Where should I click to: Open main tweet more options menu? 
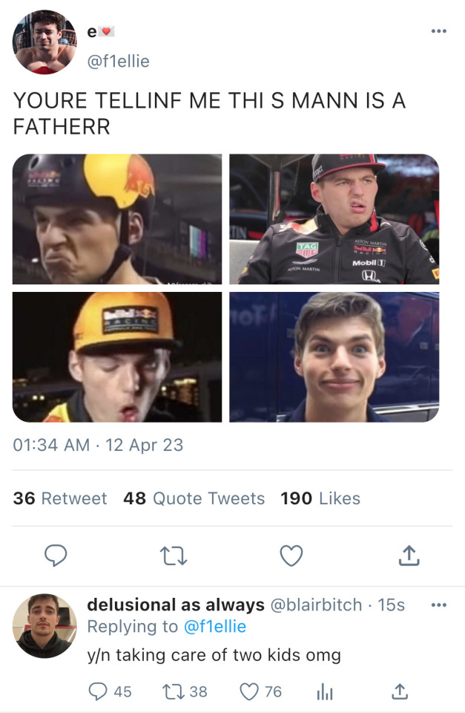(438, 31)
